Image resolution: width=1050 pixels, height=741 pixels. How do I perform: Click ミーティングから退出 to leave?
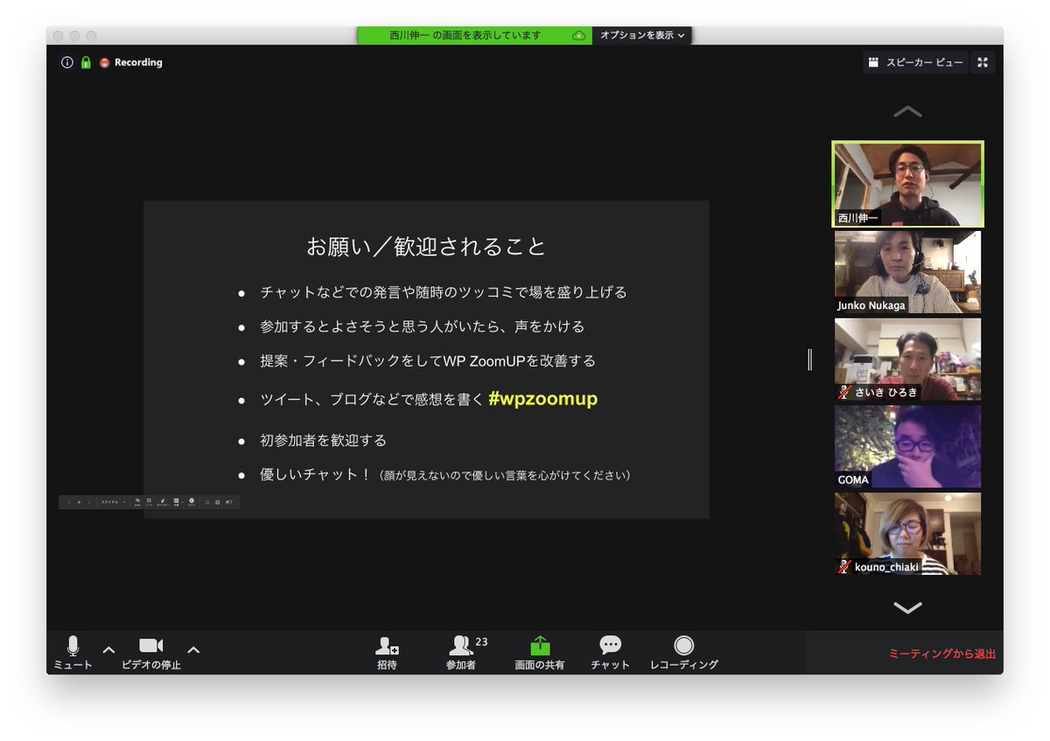[942, 654]
